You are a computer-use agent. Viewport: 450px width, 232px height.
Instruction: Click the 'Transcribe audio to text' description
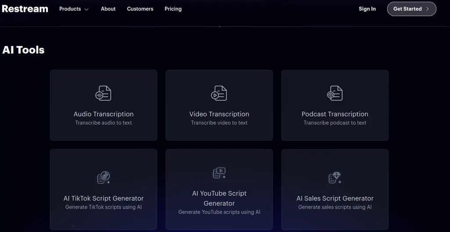point(103,123)
